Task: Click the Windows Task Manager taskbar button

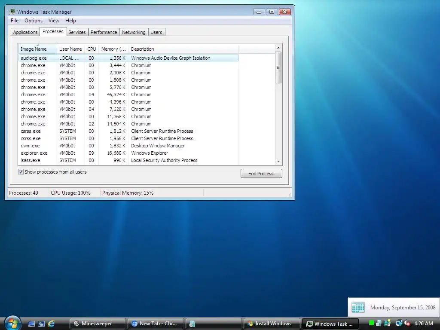Action: click(330, 324)
